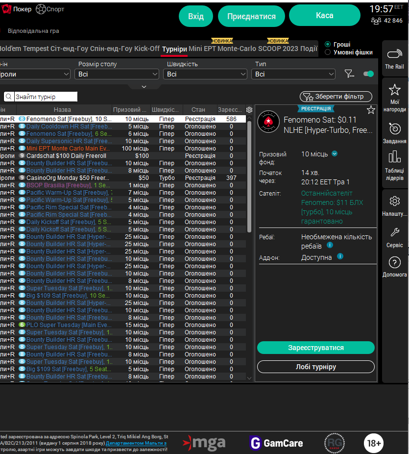
Task: Open the Департаментом Мальти link
Action: (136, 443)
